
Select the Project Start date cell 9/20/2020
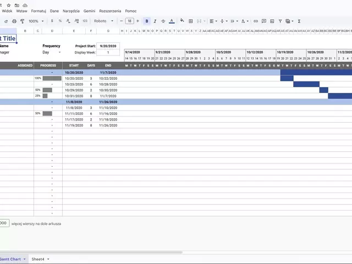(x=108, y=46)
